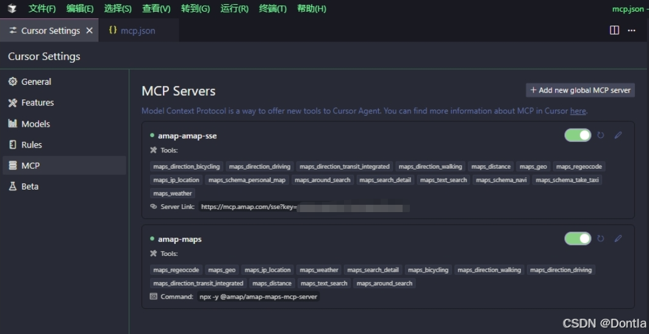Click the npx command text
This screenshot has height=334, width=649.
tap(258, 296)
